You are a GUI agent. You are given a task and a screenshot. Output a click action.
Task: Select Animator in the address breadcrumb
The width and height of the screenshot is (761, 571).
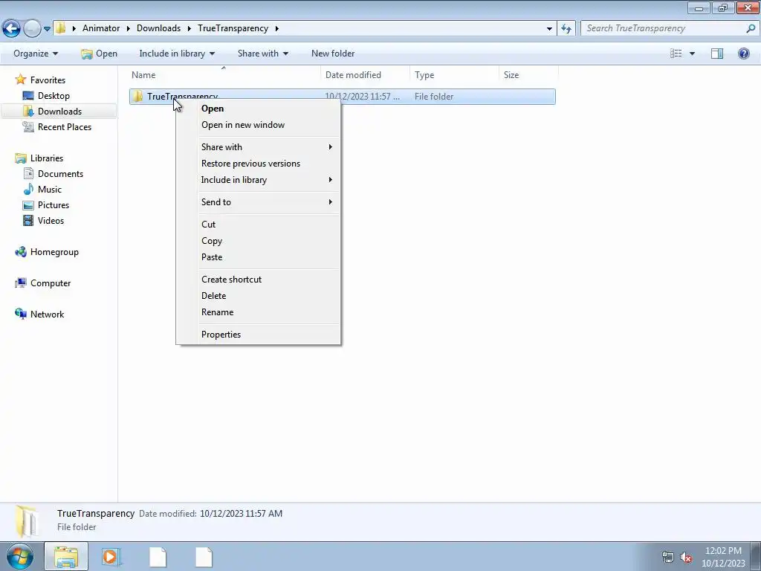click(x=101, y=28)
